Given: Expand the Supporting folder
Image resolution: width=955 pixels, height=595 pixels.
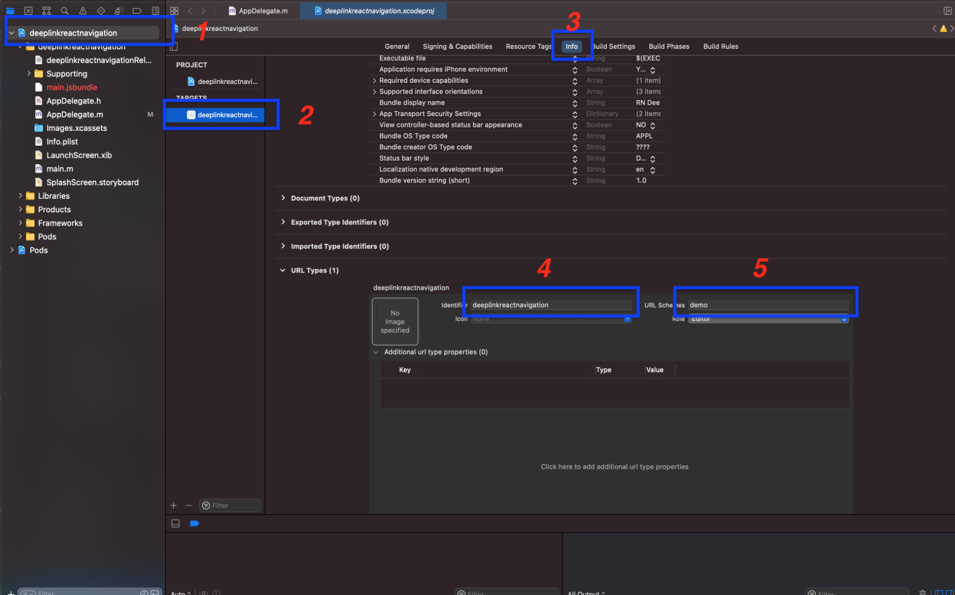Looking at the screenshot, I should (x=29, y=74).
